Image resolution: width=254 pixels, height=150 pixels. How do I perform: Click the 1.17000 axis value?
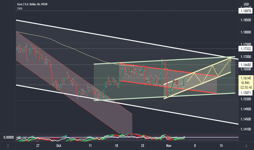pos(246,57)
